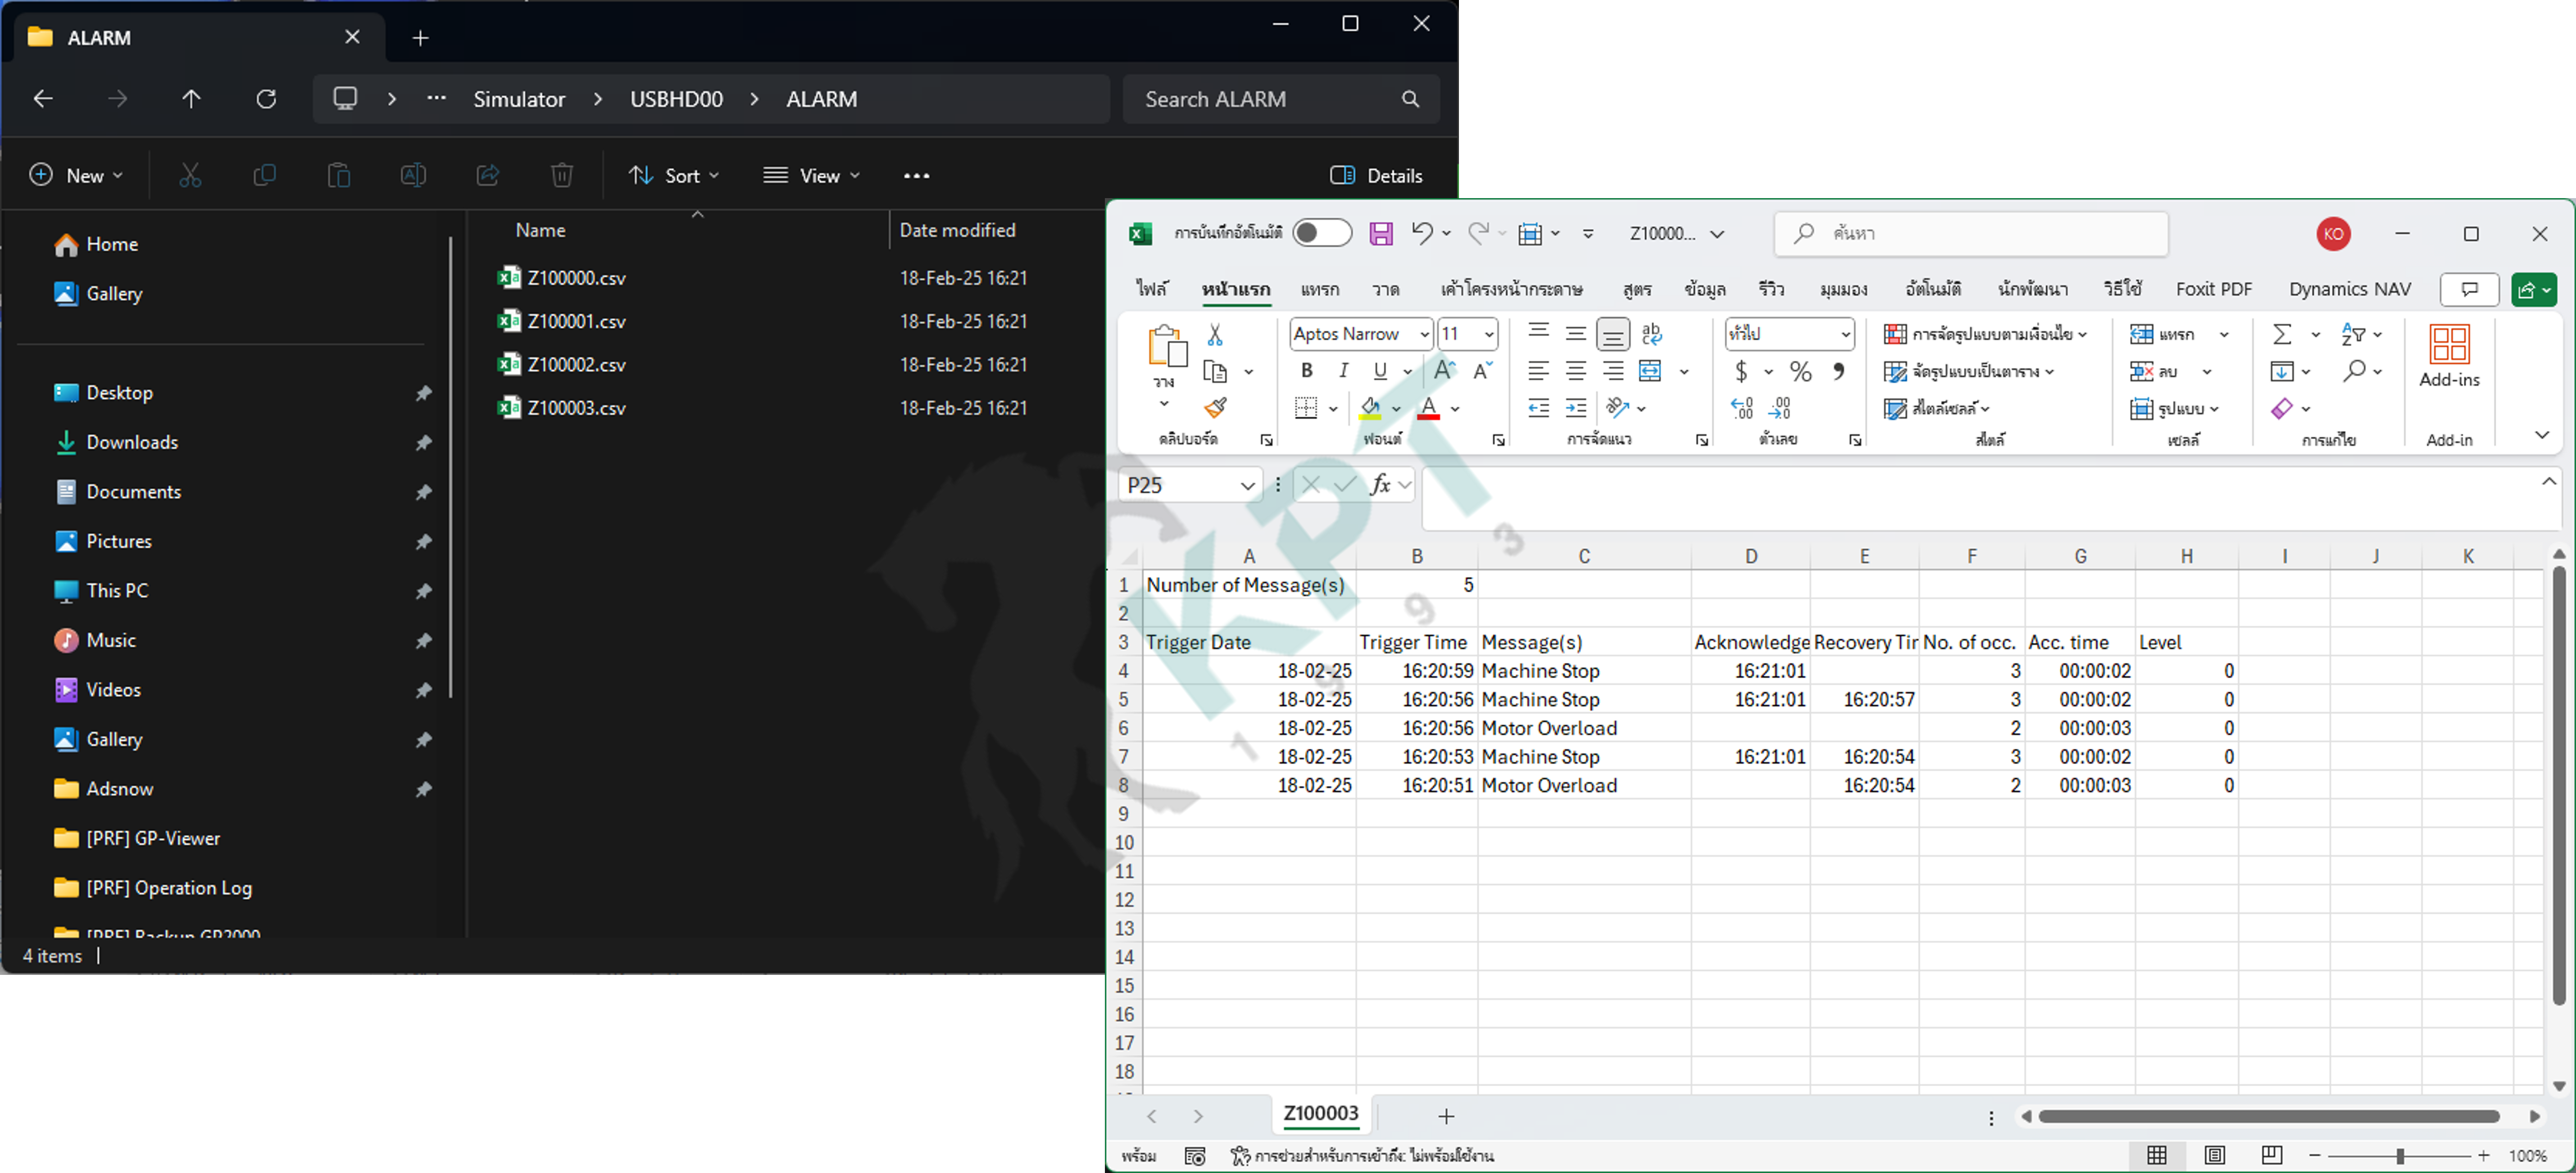This screenshot has height=1173, width=2576.
Task: Decrease font size in Excel ribbon
Action: (x=1483, y=371)
